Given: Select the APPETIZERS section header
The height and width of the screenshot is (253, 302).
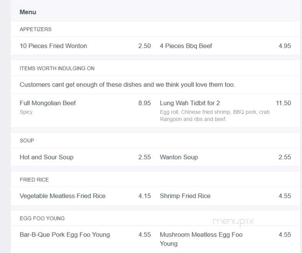Looking at the screenshot, I should pos(35,29).
